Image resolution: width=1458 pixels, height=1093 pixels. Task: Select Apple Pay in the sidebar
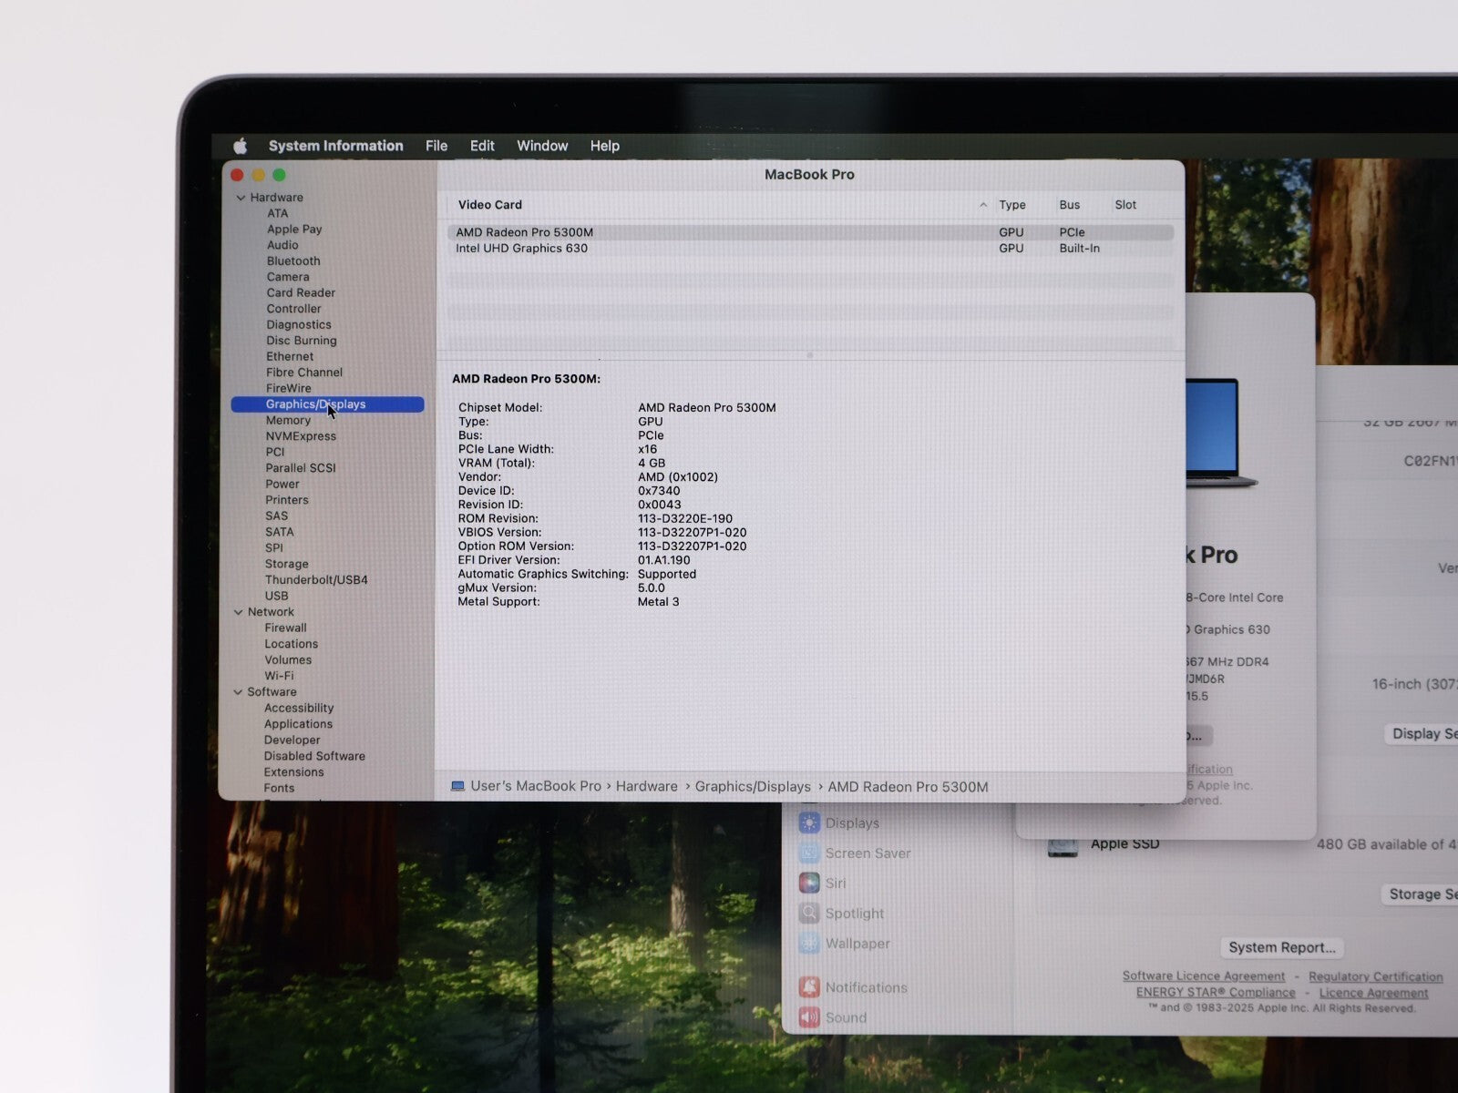point(293,230)
